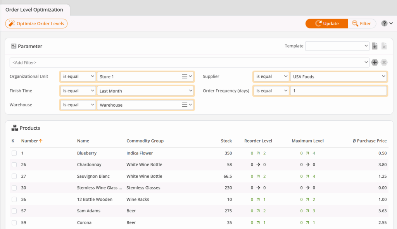
Task: Open the Add Filter dropdown
Action: [189, 62]
